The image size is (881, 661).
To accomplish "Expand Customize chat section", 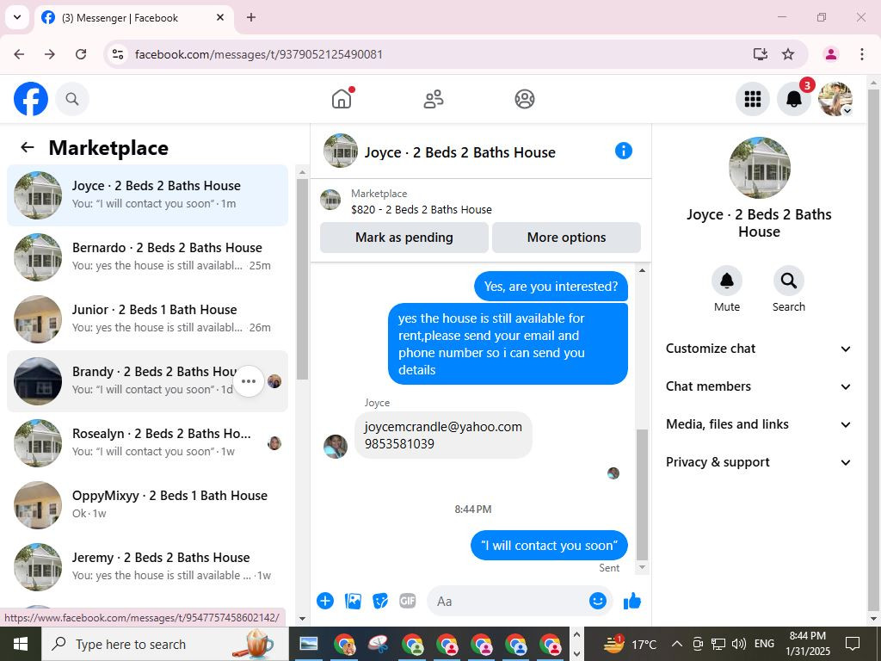I will [x=759, y=349].
